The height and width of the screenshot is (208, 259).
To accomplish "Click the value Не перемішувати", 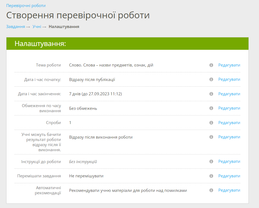I will 86,176.
